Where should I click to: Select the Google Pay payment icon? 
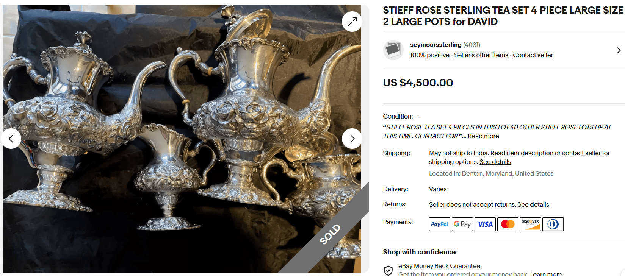(462, 224)
